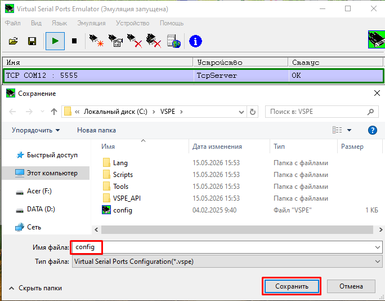Create new device toolbar icon

[96, 41]
